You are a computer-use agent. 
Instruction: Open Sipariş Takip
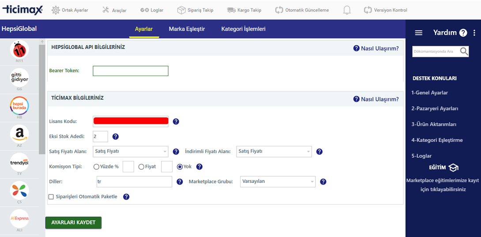click(x=195, y=10)
